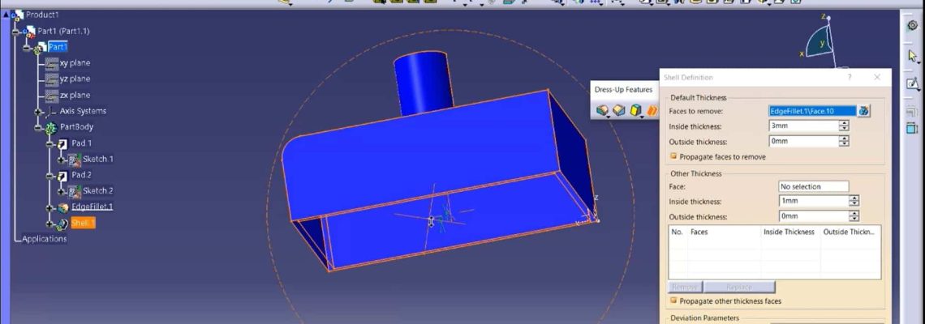Toggle Propagate other thickness faces
The image size is (925, 324).
(x=673, y=301)
